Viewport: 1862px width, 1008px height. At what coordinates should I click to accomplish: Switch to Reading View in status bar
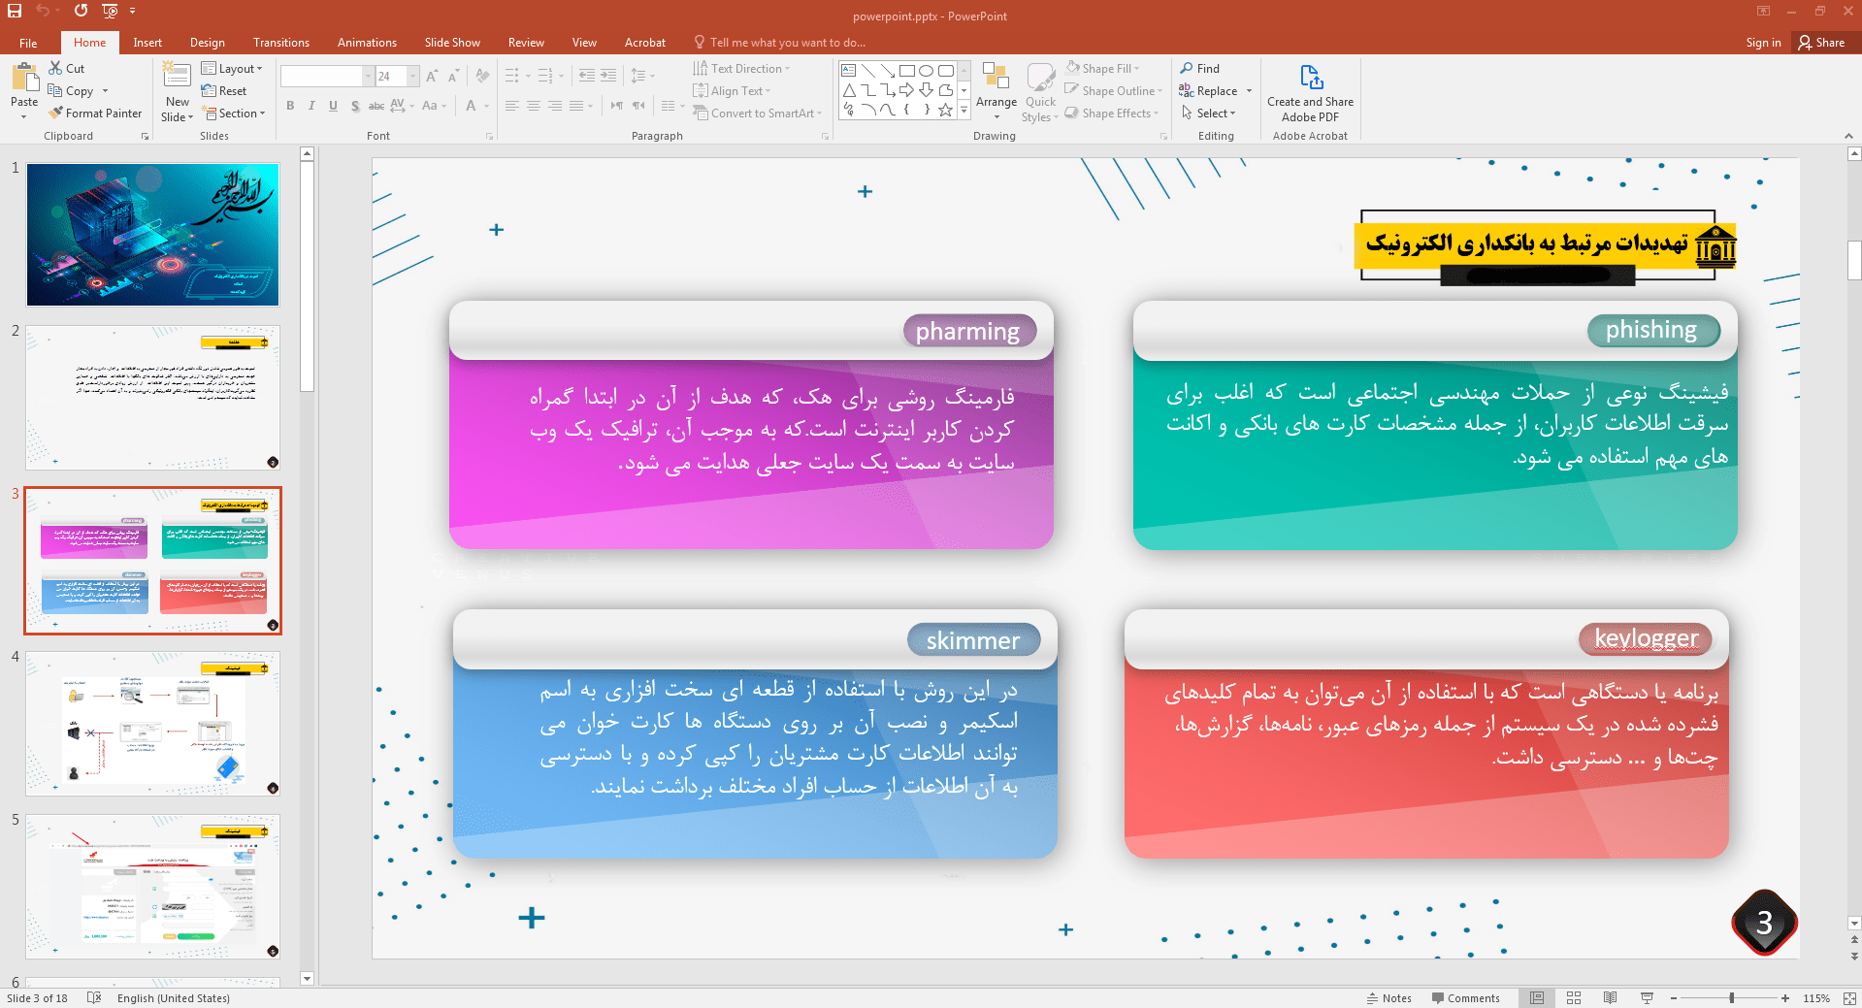pos(1610,998)
